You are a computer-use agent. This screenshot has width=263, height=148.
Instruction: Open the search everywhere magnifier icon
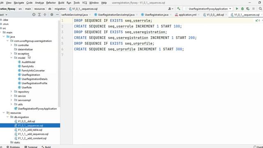[x=260, y=9]
